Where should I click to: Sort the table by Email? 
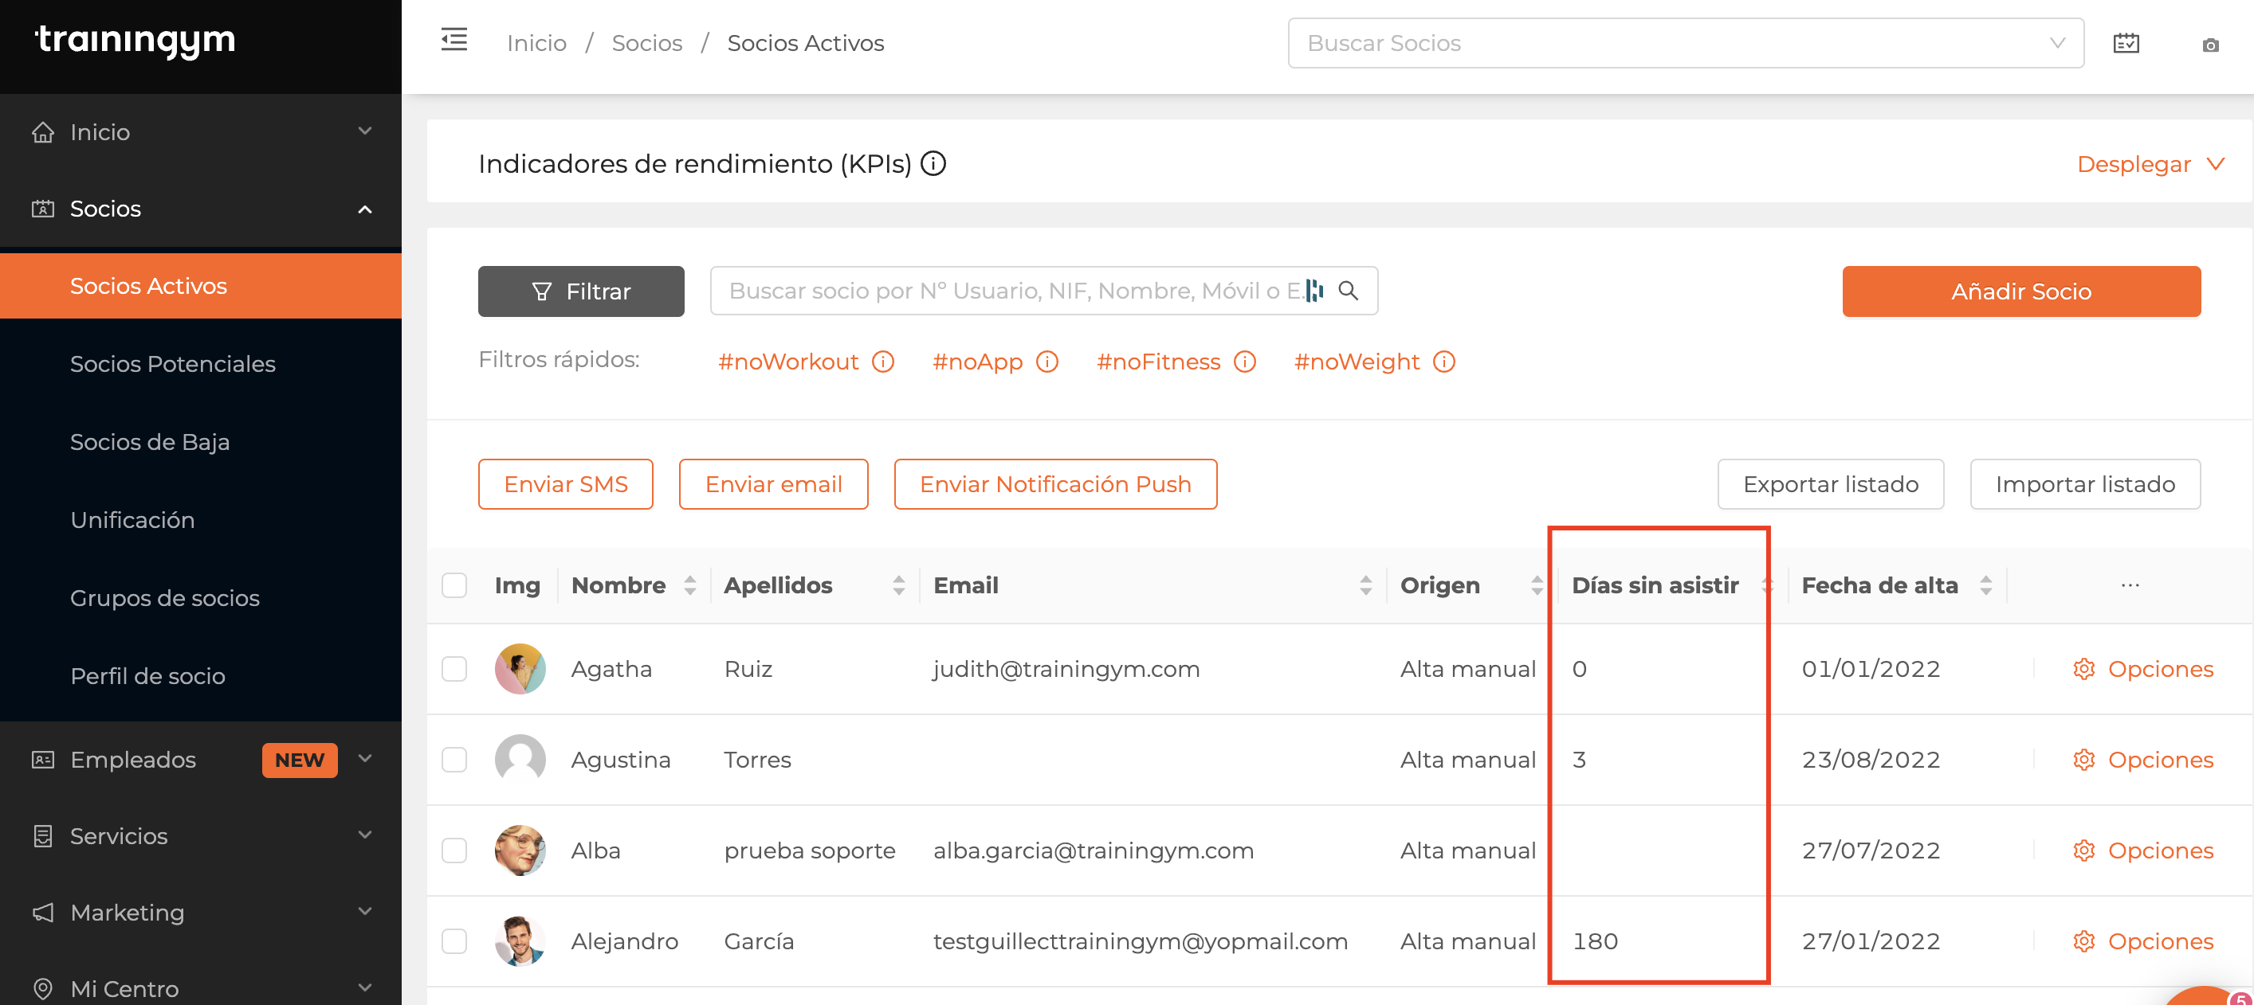pyautogui.click(x=1365, y=585)
